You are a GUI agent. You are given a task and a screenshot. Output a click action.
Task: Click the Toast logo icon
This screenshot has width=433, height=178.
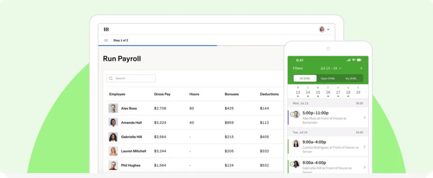(106, 29)
